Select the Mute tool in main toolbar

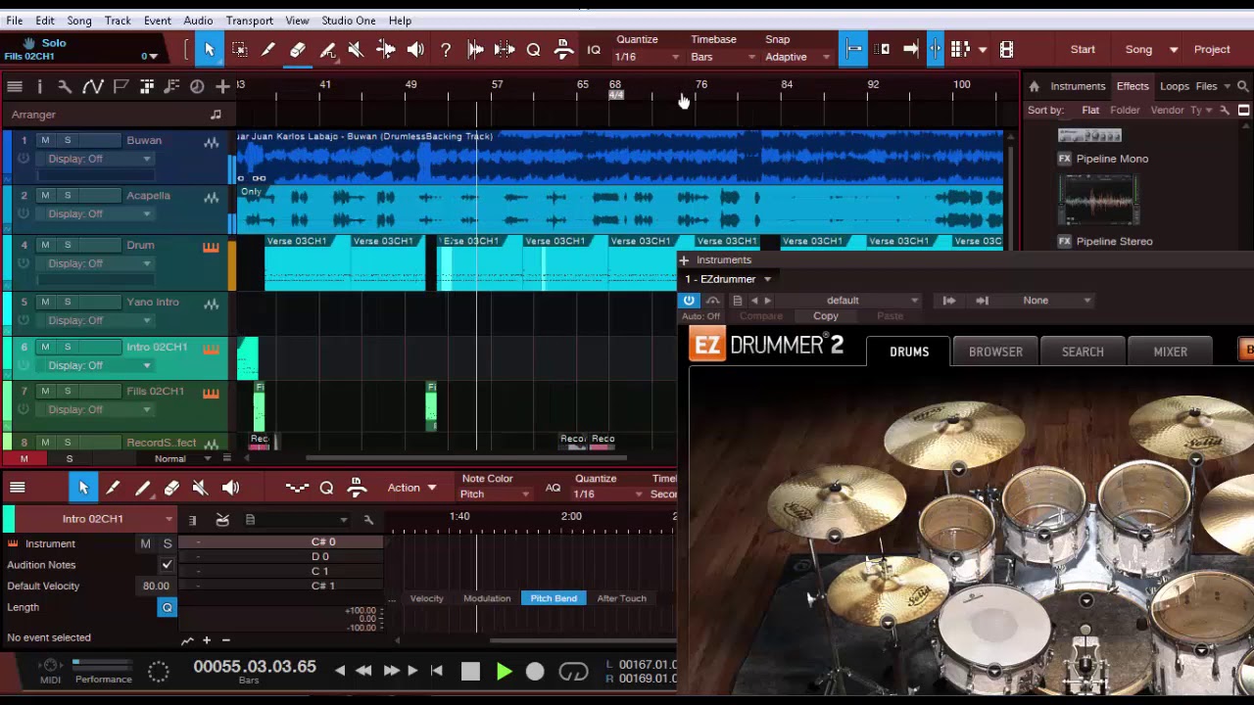356,49
